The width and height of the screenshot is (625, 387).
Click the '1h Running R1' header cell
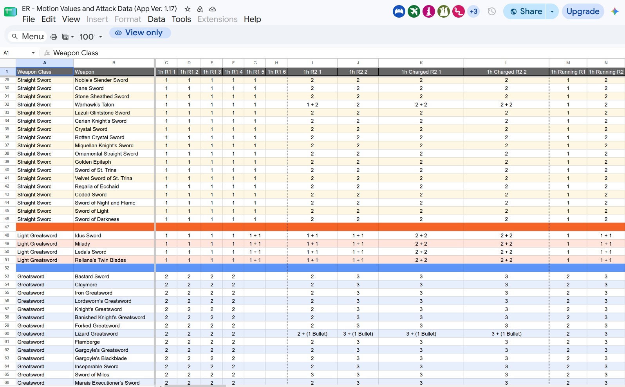tap(568, 72)
